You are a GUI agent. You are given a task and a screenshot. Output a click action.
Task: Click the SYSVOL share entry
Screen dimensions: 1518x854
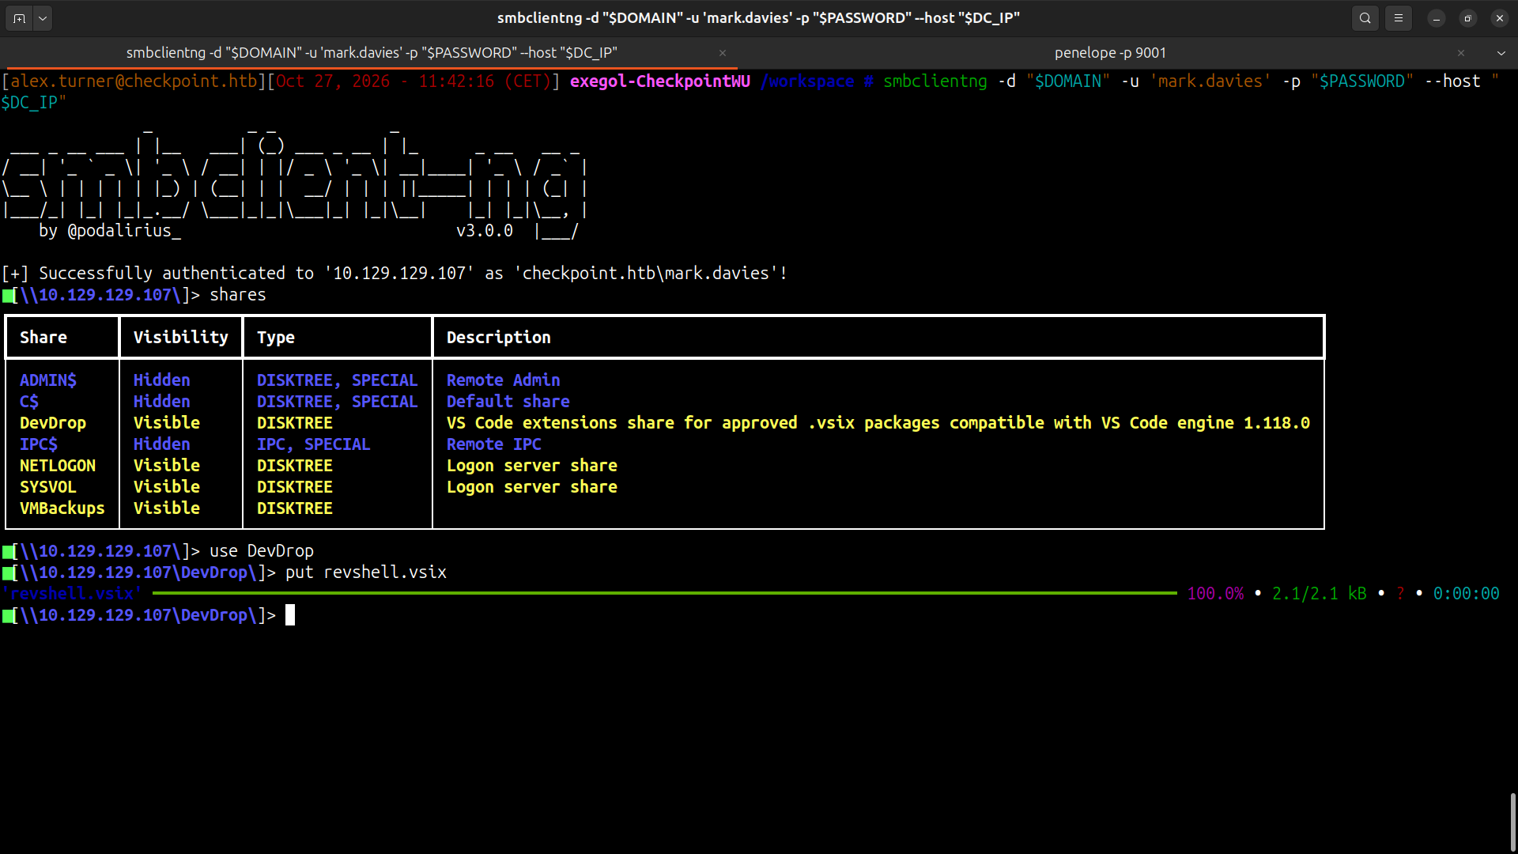pos(48,487)
